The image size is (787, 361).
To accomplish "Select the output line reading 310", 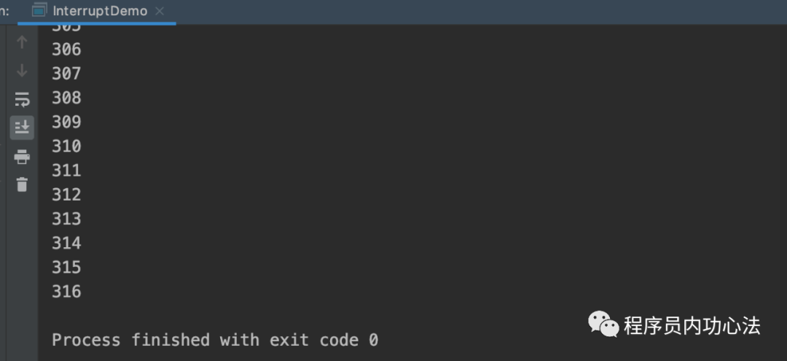I will click(66, 146).
